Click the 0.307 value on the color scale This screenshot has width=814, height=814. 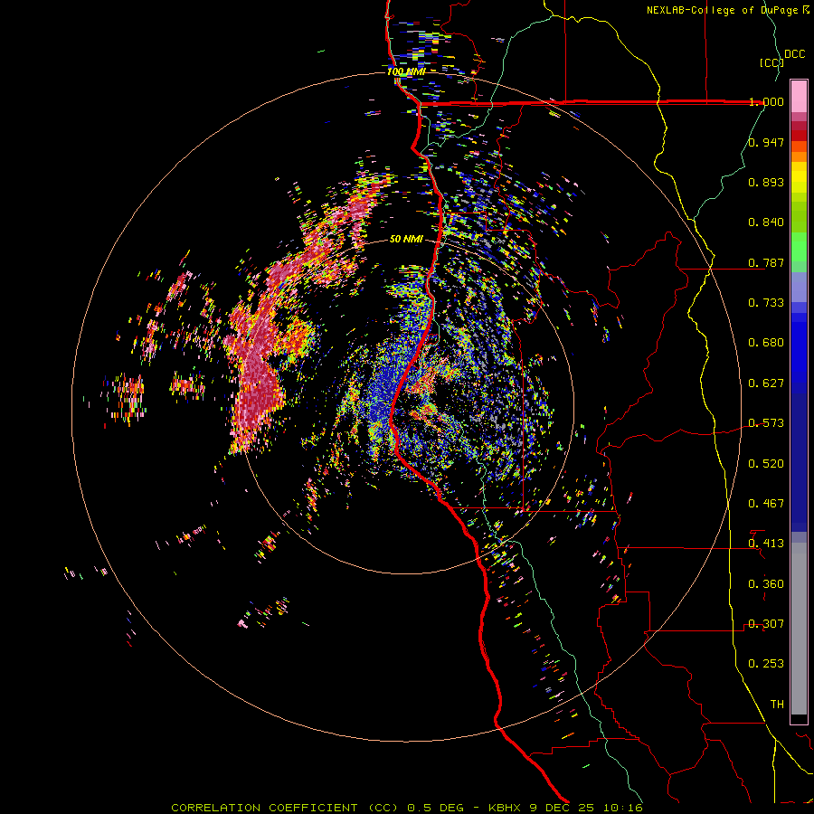pyautogui.click(x=766, y=624)
